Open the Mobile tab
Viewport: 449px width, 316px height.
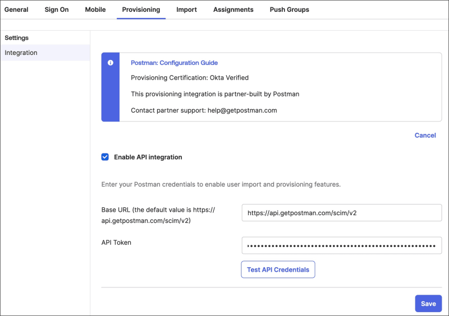tap(95, 10)
